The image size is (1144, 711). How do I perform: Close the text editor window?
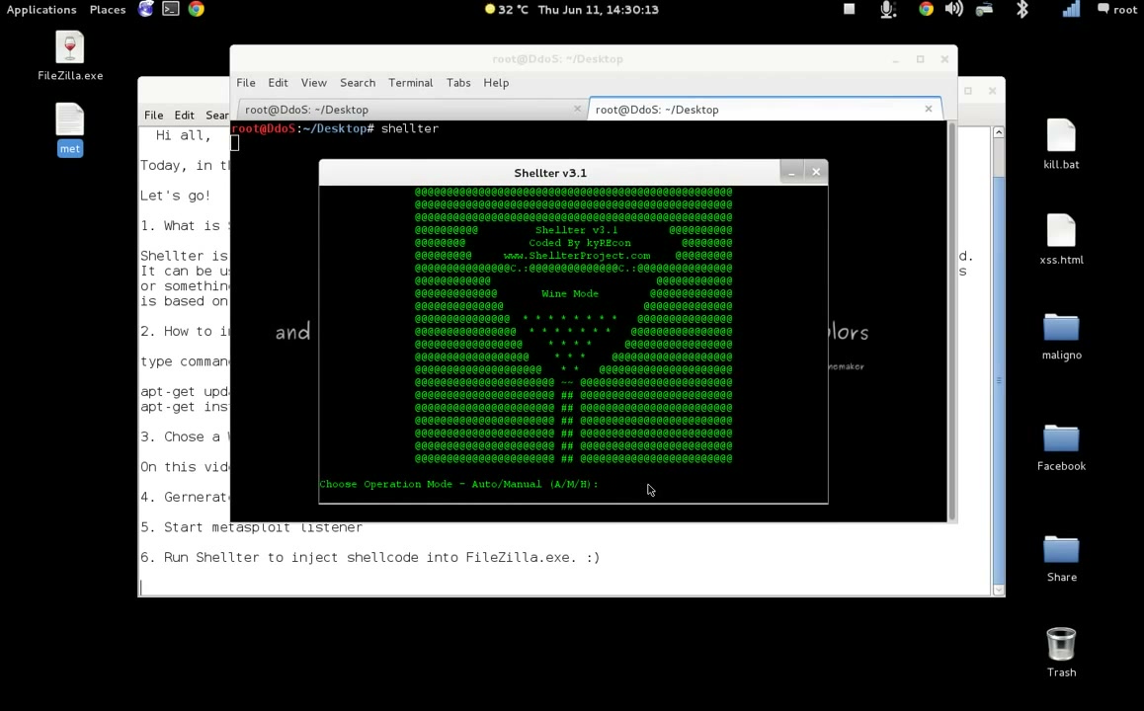tap(992, 91)
